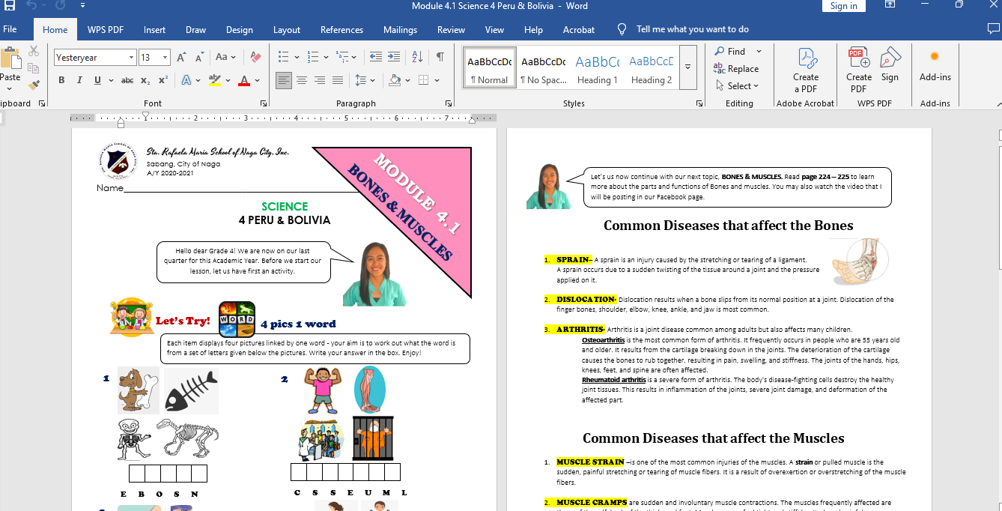
Task: Click the Format Painter brush icon
Action: 34,85
